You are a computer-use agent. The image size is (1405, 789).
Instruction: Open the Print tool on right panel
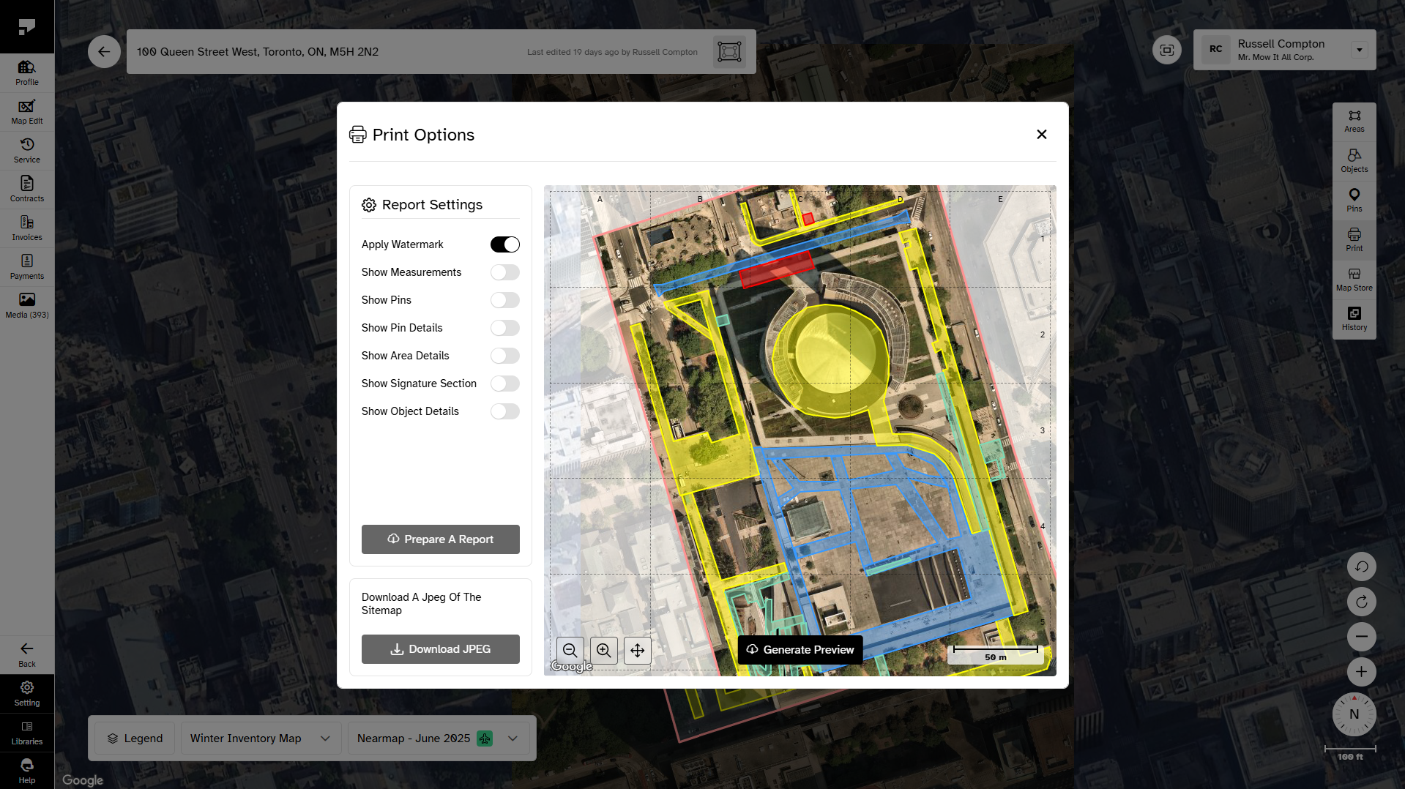pyautogui.click(x=1354, y=240)
